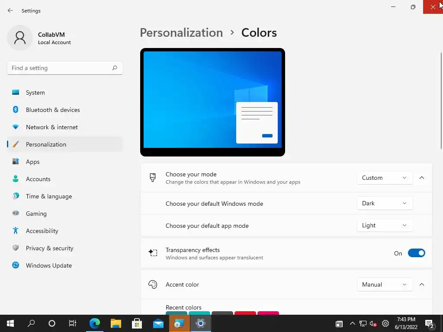Open Apps settings category

pyautogui.click(x=65, y=162)
